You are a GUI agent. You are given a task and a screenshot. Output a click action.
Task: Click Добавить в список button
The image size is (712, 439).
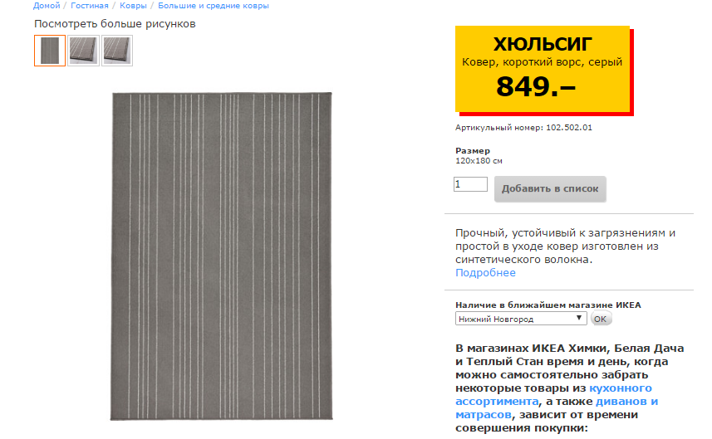click(x=550, y=188)
